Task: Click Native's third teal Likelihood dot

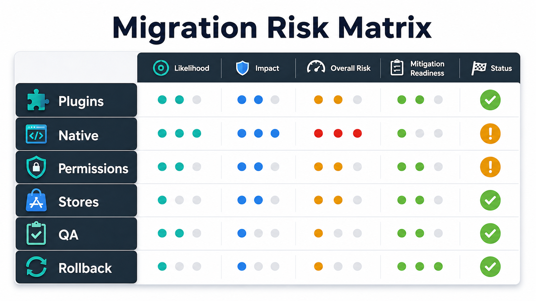Action: [x=197, y=133]
